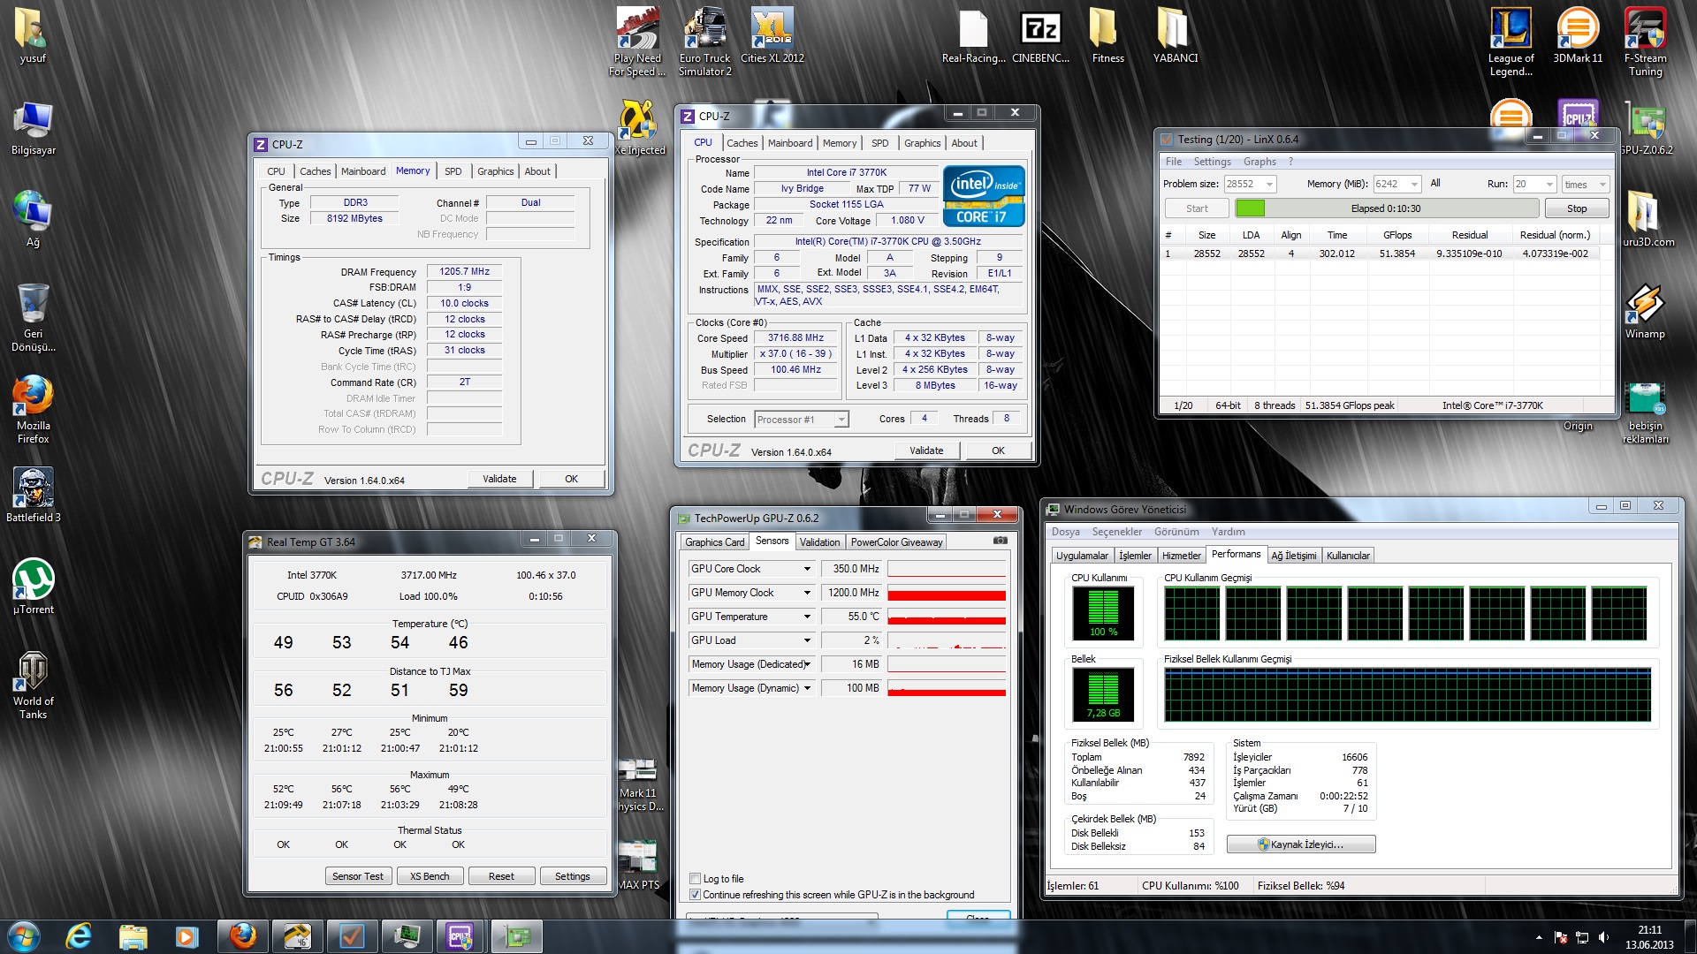Open the Real-Racing file on desktop
The image size is (1697, 954).
973,35
